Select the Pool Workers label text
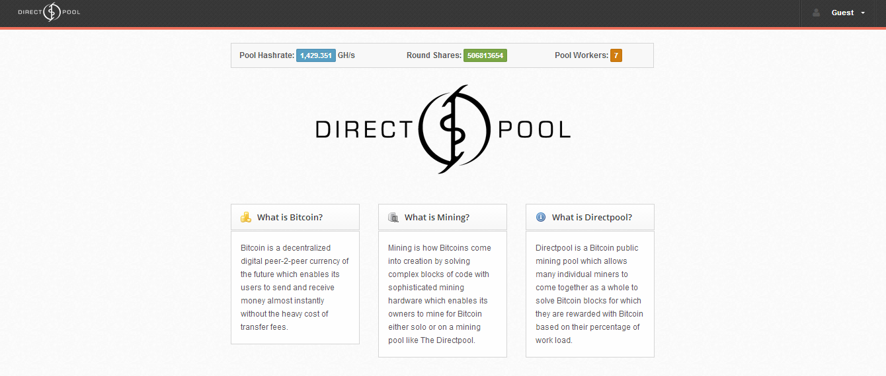This screenshot has width=886, height=376. (581, 55)
